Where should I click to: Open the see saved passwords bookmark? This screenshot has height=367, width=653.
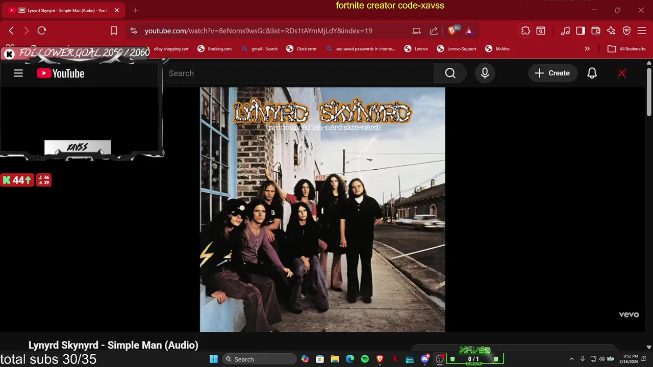point(361,49)
